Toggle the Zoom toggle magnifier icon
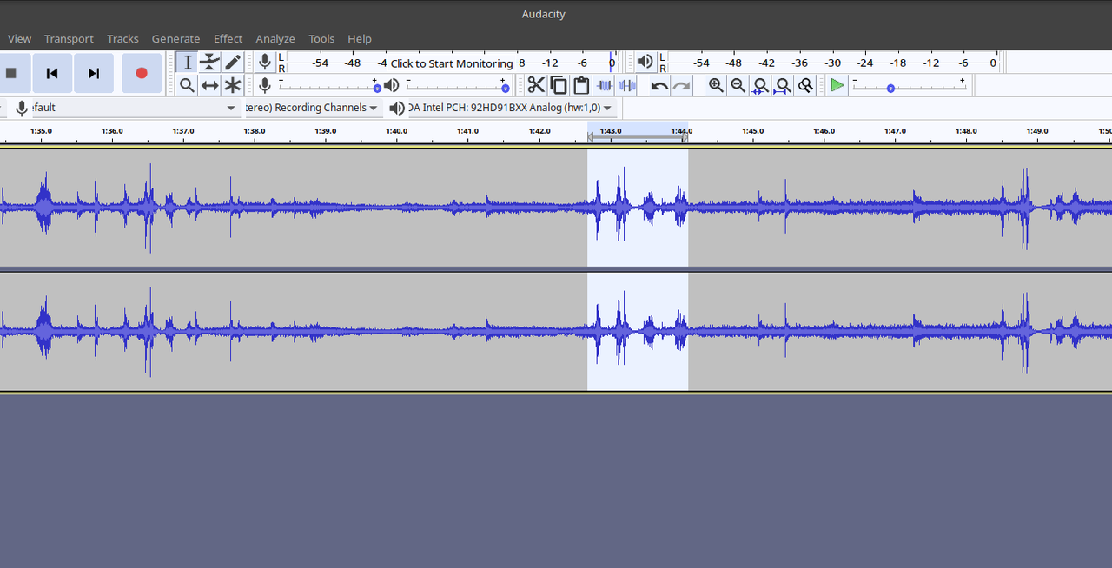The width and height of the screenshot is (1112, 568). point(805,85)
